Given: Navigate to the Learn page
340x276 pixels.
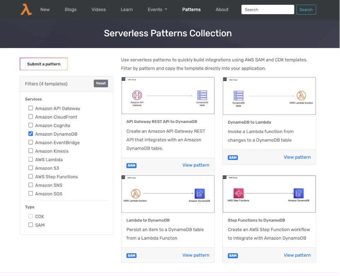Looking at the screenshot, I should point(126,10).
